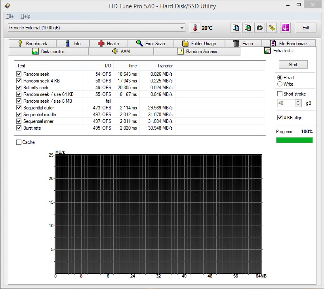Select the Extra tests tab
The width and height of the screenshot is (324, 289).
[x=278, y=51]
